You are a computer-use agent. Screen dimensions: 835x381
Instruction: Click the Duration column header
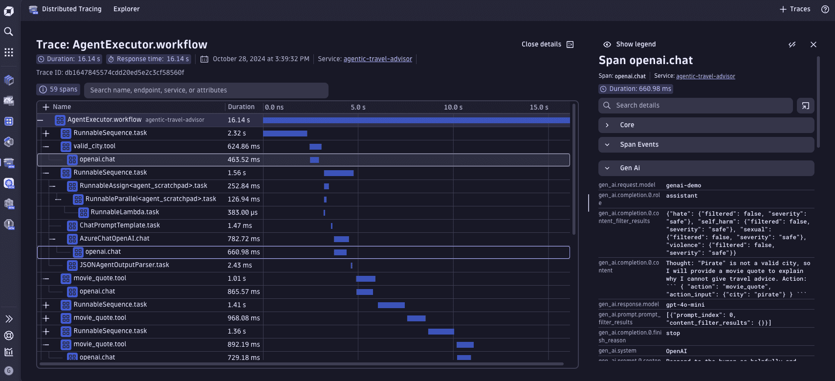pyautogui.click(x=241, y=107)
